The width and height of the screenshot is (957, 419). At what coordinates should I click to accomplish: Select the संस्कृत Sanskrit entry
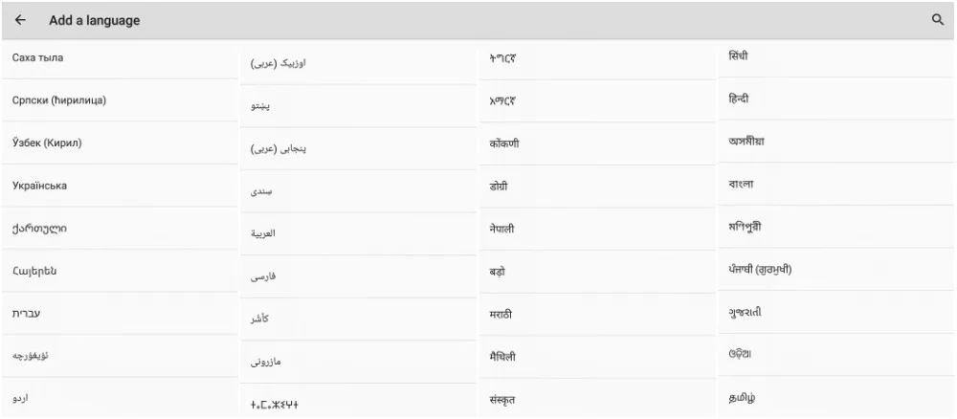click(x=597, y=400)
